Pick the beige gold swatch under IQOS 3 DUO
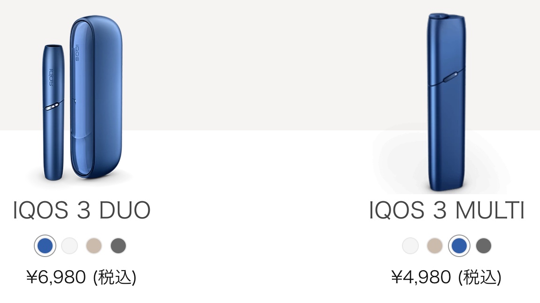The height and width of the screenshot is (303, 540). pyautogui.click(x=93, y=246)
